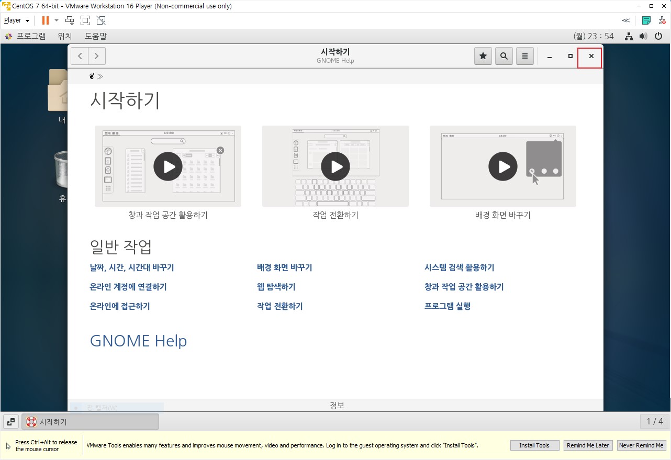Open 작업 전환하기 link under 일반 작업

point(280,306)
